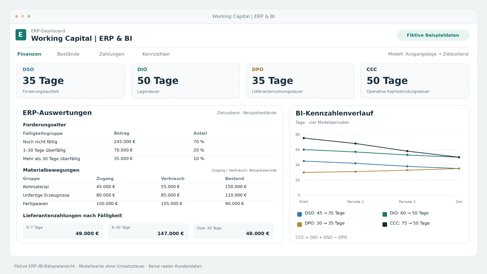Click the amber DPO legend swatch
This screenshot has height=274, width=487.
click(x=300, y=225)
